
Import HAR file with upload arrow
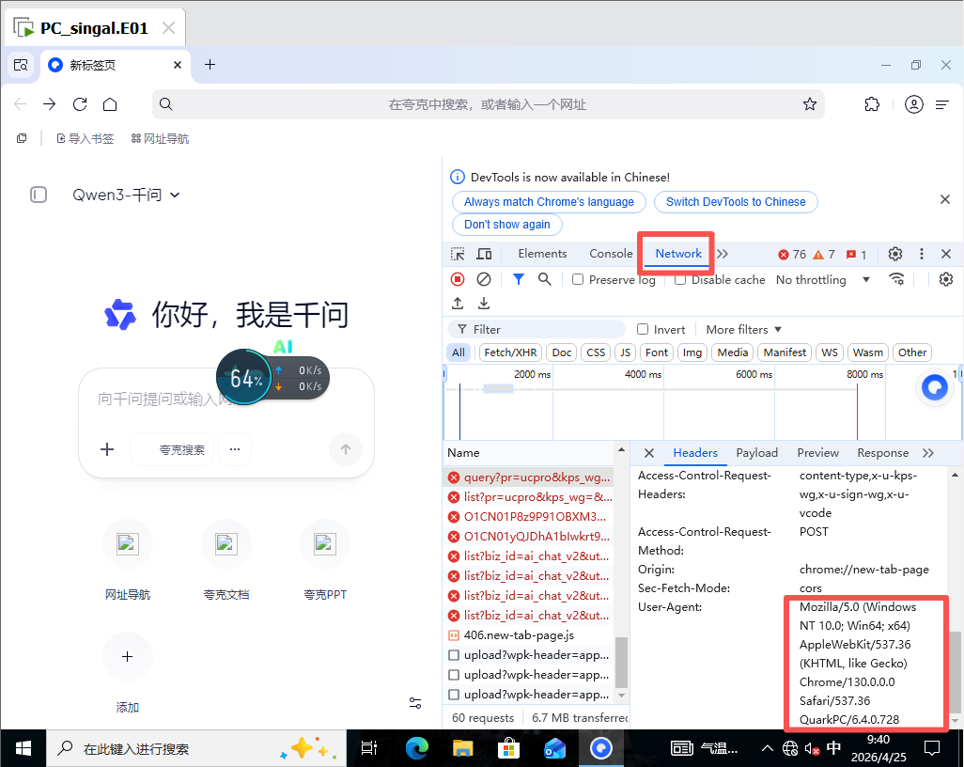coord(458,304)
